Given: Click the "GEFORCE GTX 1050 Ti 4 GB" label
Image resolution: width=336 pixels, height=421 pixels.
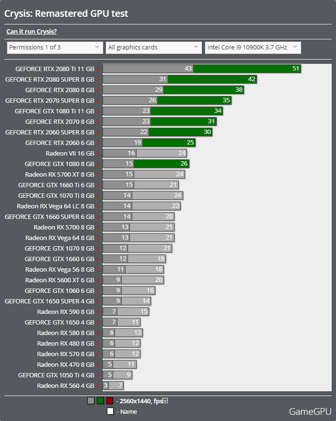Looking at the screenshot, I should pos(56,375).
